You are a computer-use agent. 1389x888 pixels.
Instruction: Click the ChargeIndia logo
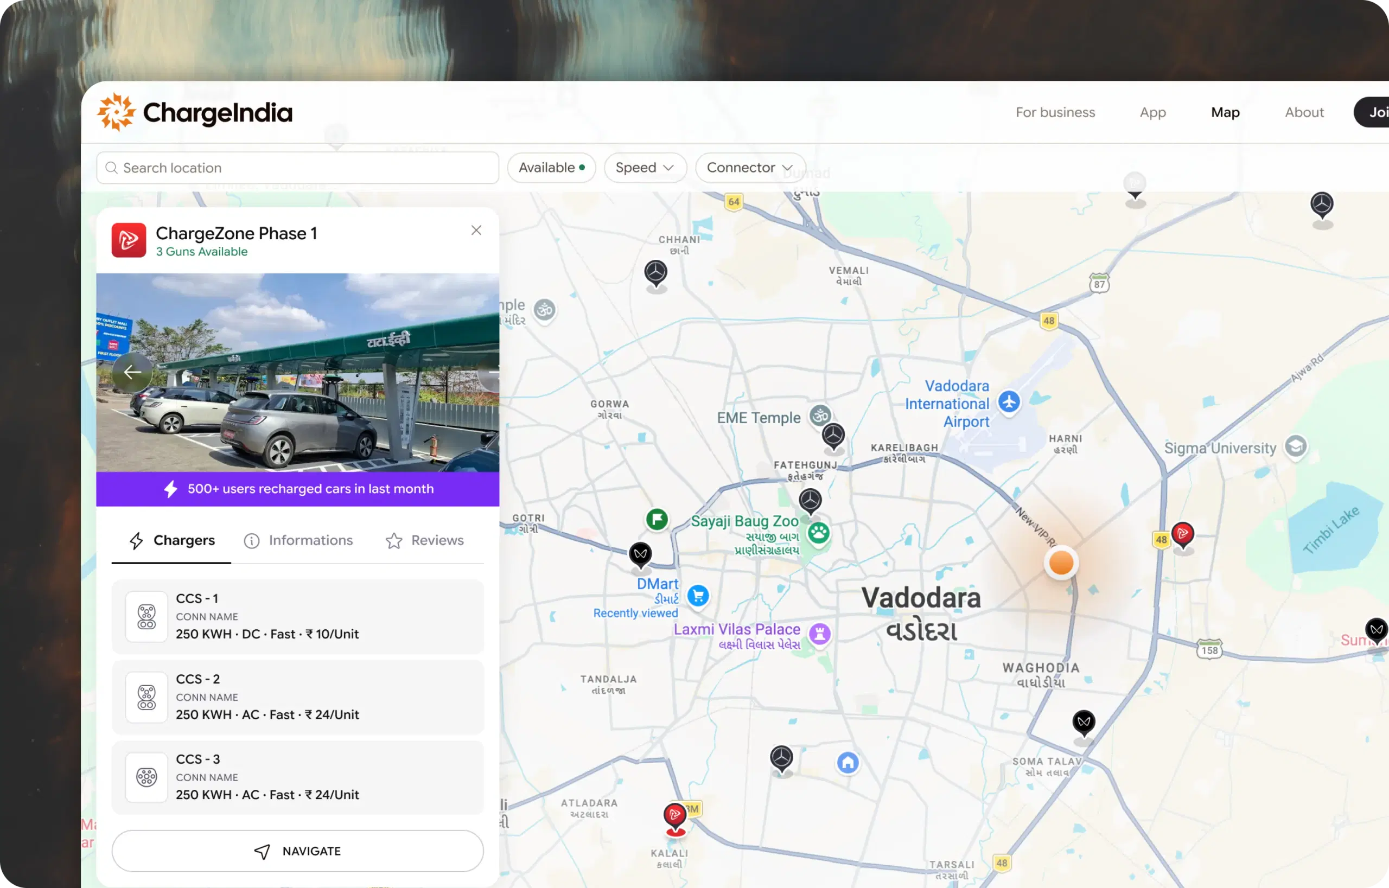point(194,112)
